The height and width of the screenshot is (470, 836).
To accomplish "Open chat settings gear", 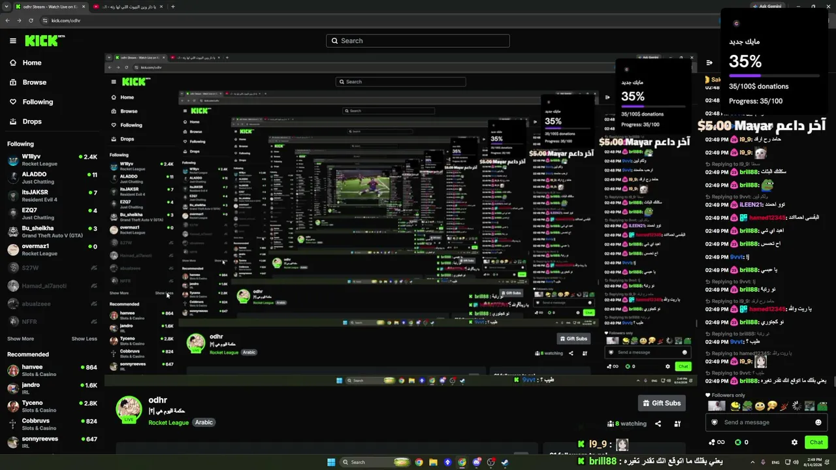I will (794, 442).
